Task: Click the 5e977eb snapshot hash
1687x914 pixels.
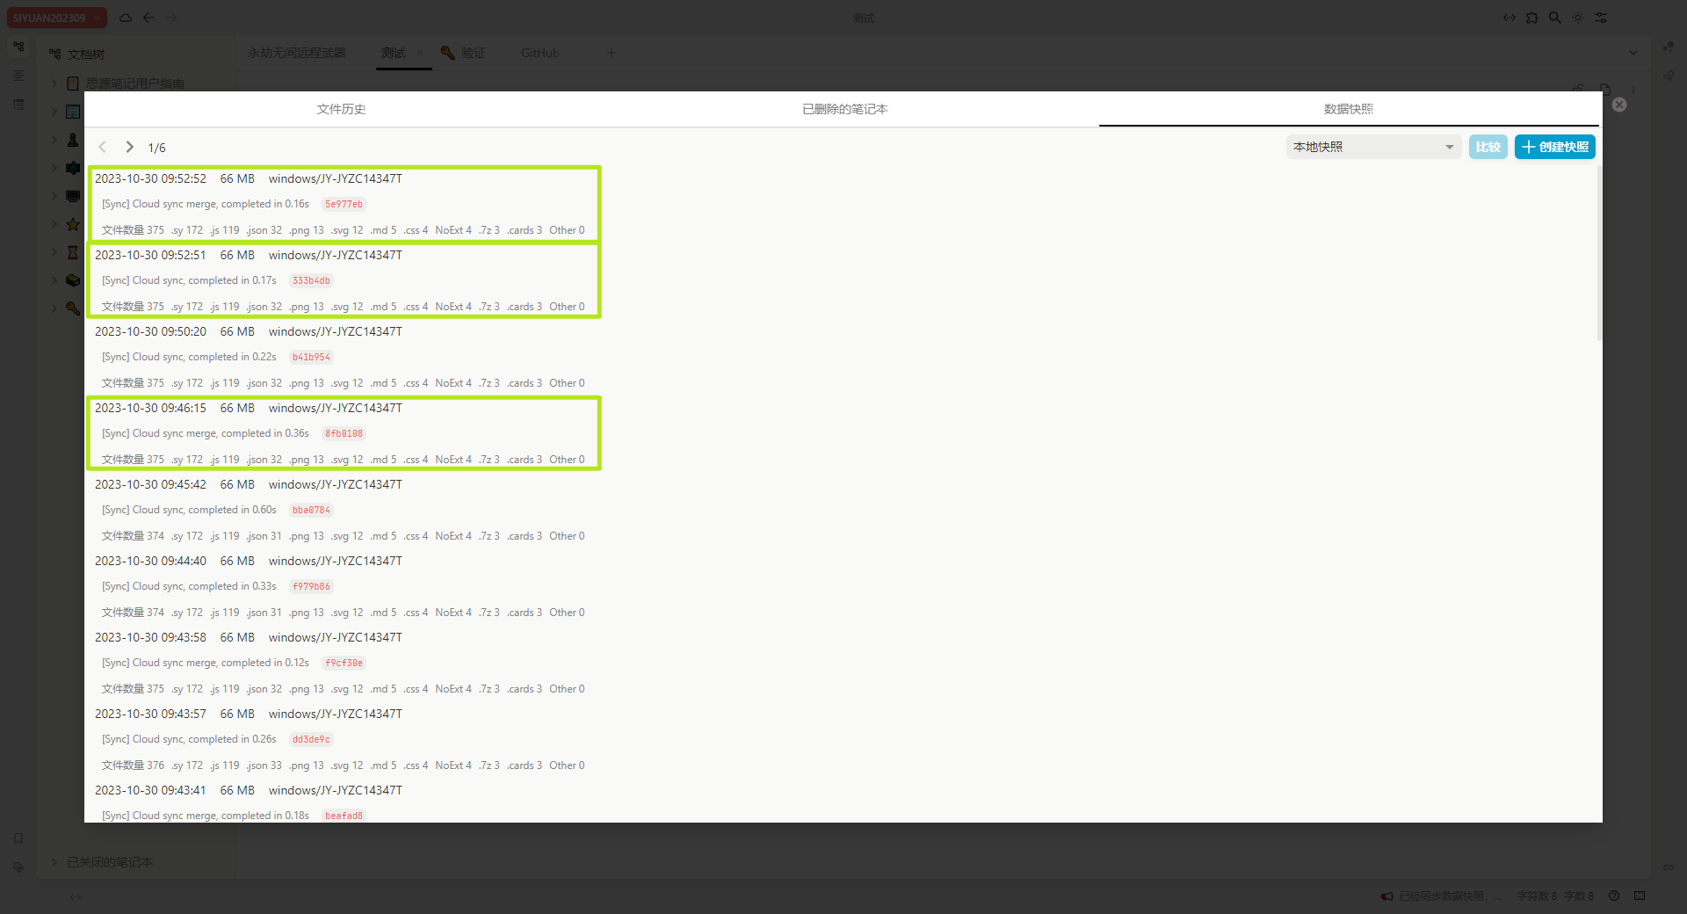Action: [x=344, y=204]
